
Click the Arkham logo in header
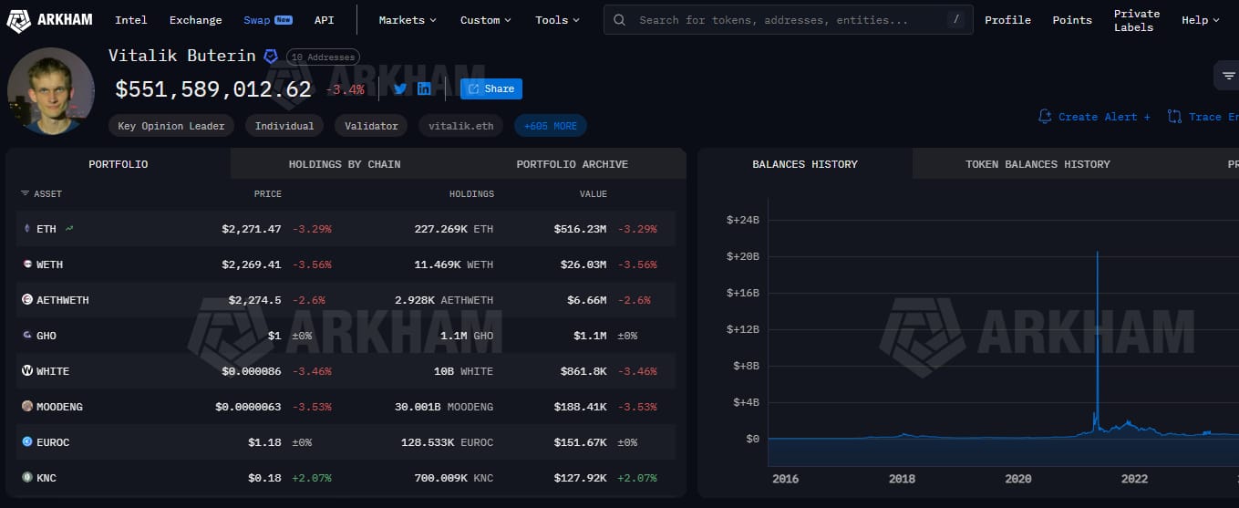pyautogui.click(x=50, y=19)
